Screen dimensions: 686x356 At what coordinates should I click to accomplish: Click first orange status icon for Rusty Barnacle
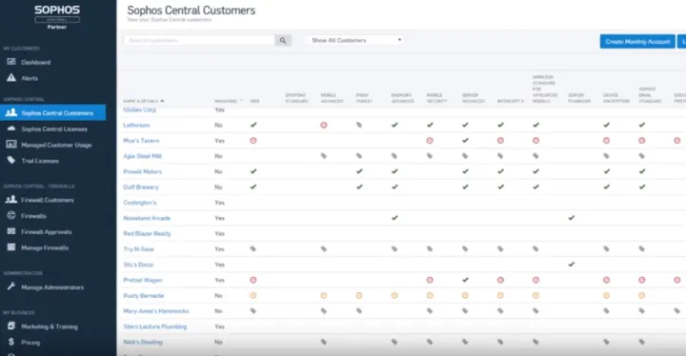253,295
